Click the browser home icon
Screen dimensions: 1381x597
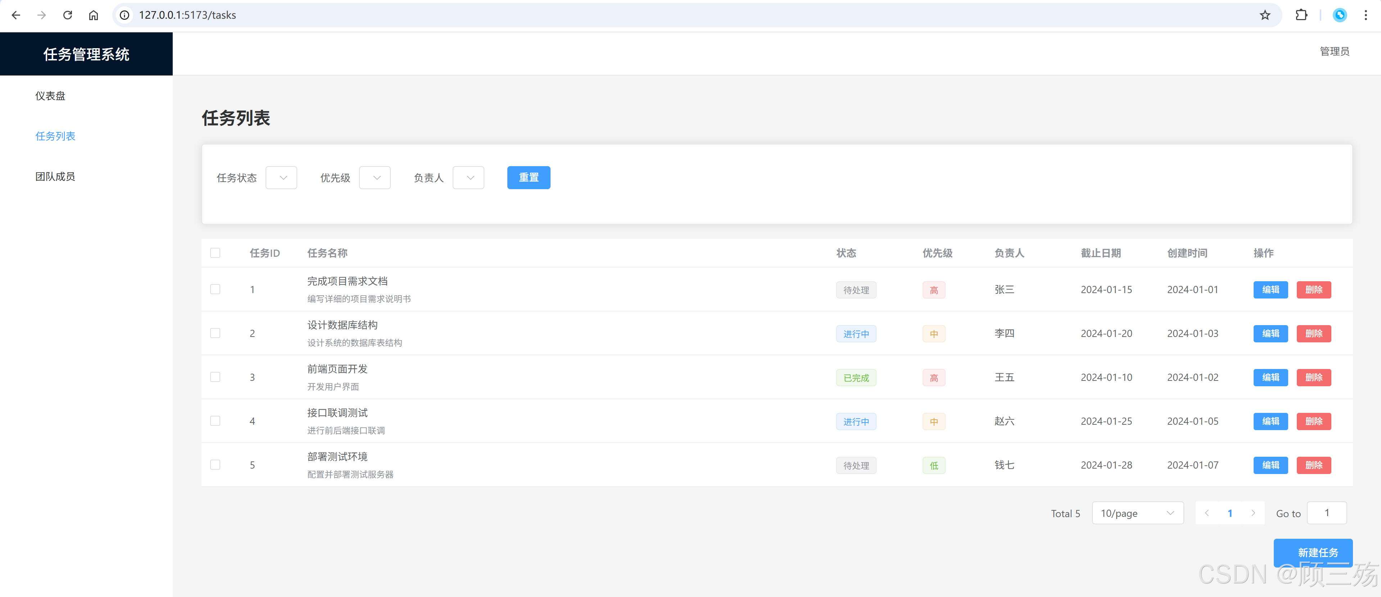[x=93, y=15]
